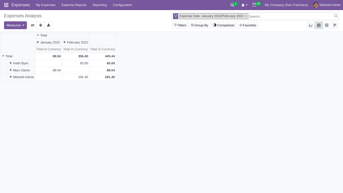Open the Comparison options
This screenshot has height=193, width=343.
click(x=223, y=25)
